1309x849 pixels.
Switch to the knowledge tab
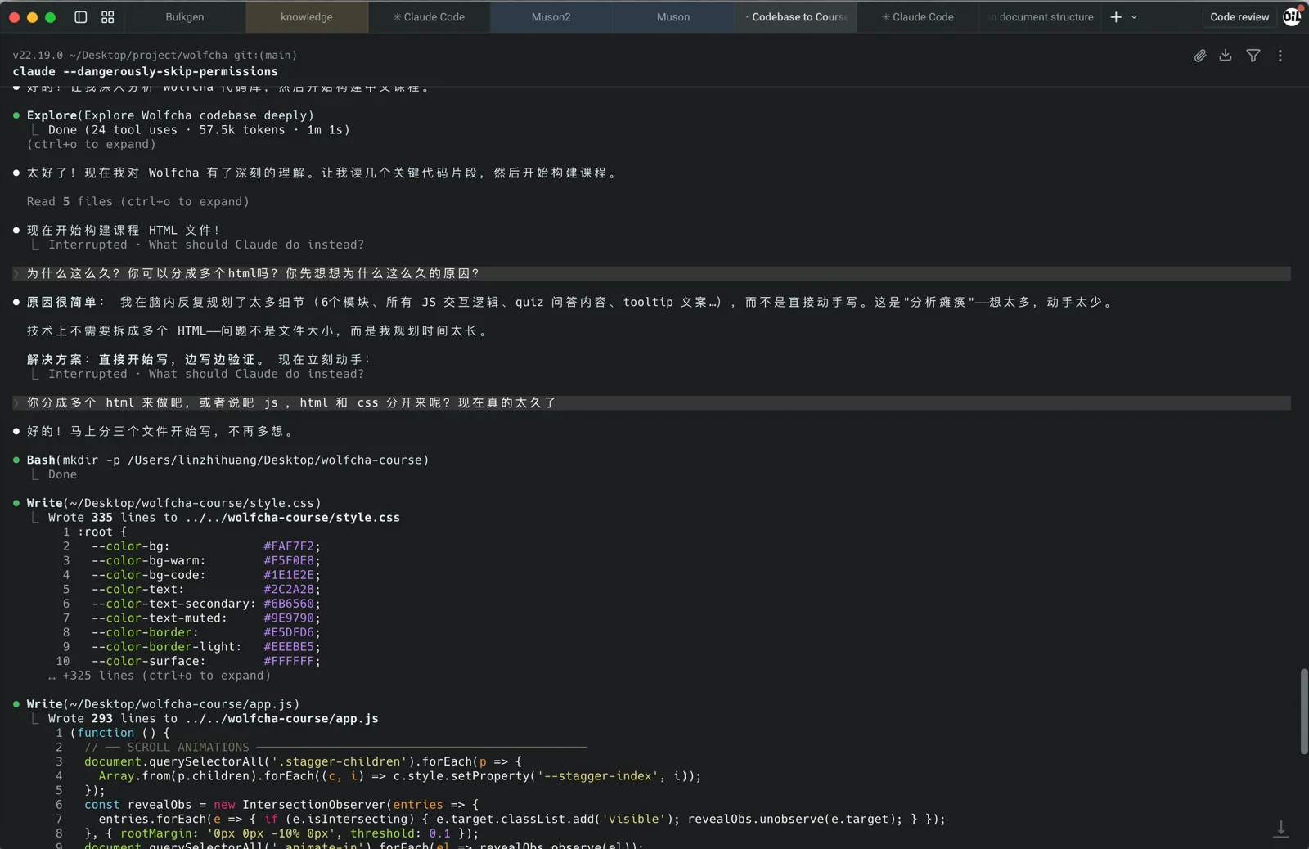(x=307, y=17)
